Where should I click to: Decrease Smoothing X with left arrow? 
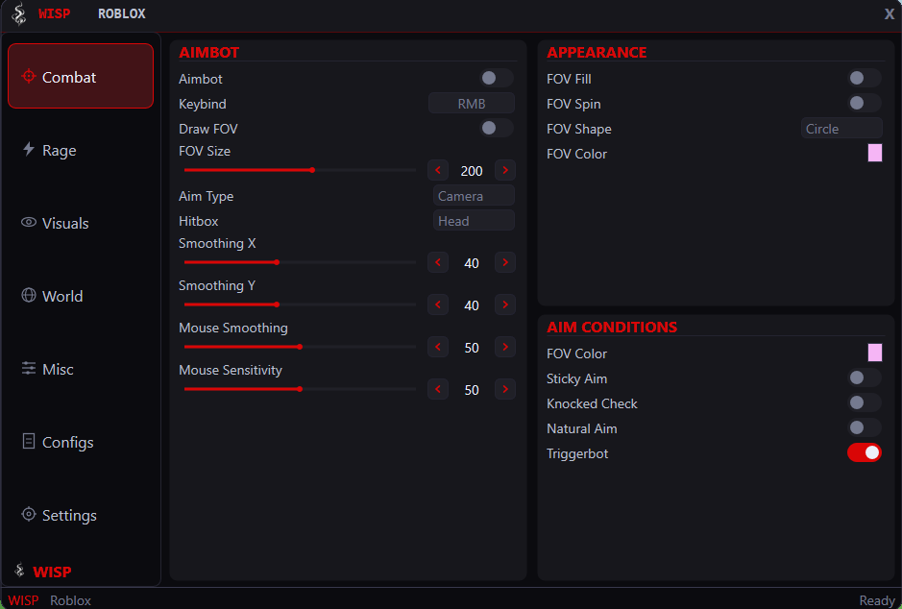coord(438,262)
